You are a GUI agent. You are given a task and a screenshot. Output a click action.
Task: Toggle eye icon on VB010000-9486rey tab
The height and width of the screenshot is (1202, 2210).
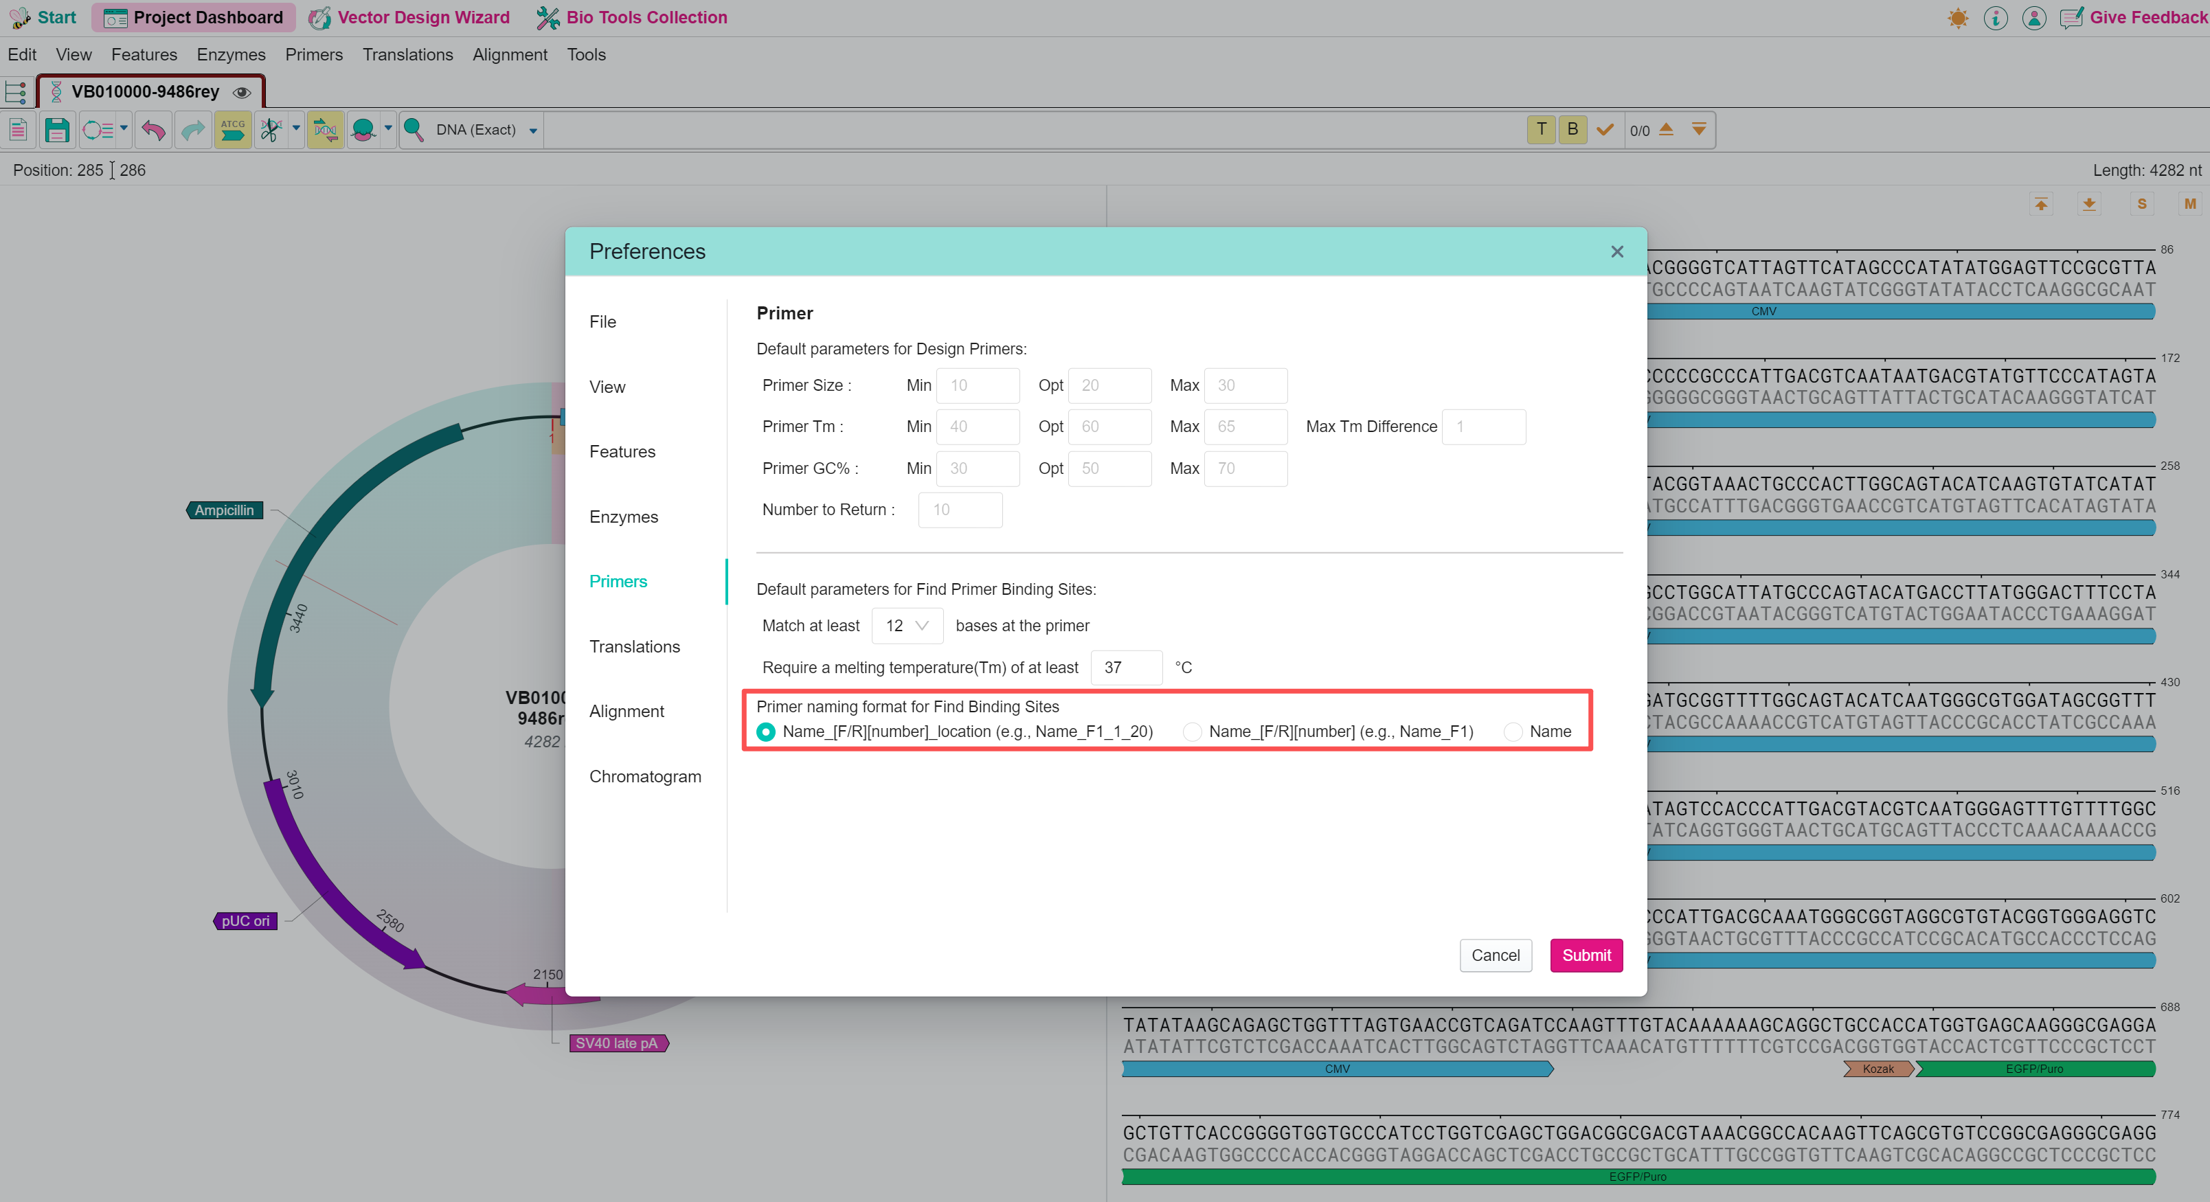[243, 92]
